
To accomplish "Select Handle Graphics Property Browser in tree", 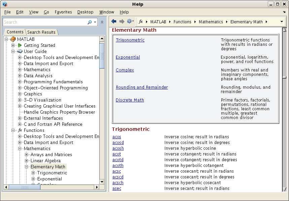I will click(x=59, y=112).
